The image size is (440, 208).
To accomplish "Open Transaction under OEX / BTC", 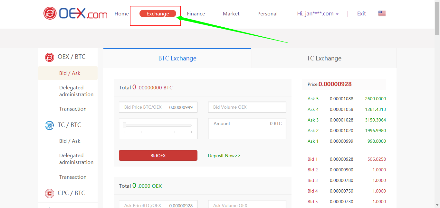I will (x=73, y=109).
